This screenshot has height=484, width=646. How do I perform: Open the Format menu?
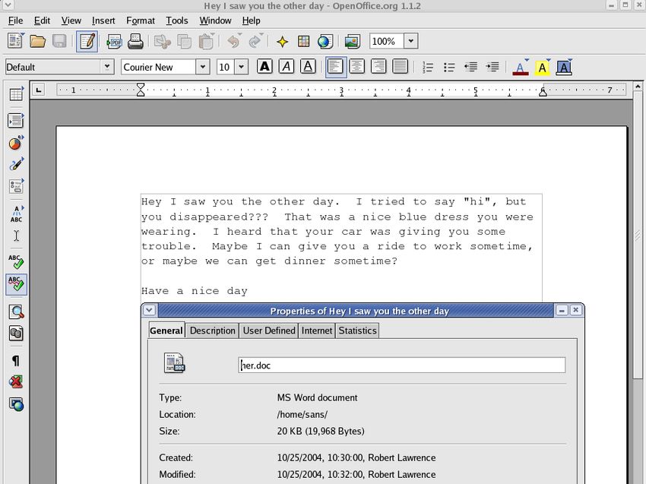(x=141, y=21)
